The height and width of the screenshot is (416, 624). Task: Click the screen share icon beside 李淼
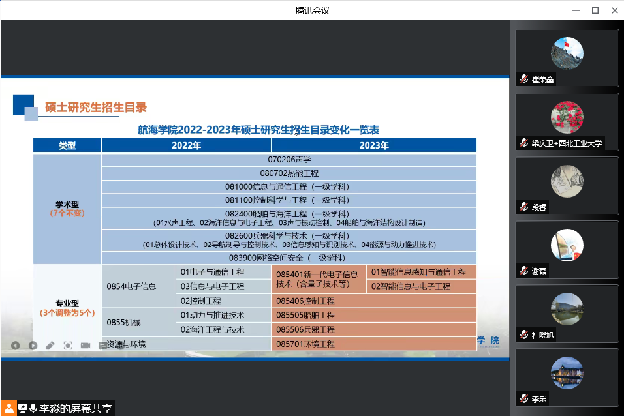click(x=23, y=408)
